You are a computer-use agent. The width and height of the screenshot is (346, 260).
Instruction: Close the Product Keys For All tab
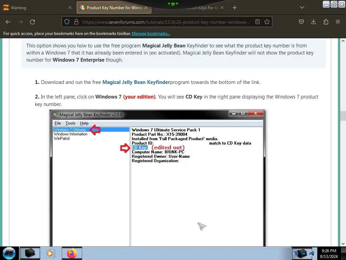[222, 7]
